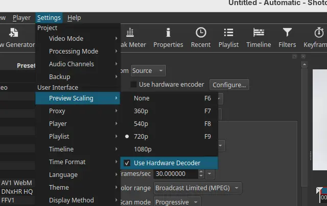Click the New Generator toolbar icon
Viewport: 327px width, 206px height.
tap(14, 34)
